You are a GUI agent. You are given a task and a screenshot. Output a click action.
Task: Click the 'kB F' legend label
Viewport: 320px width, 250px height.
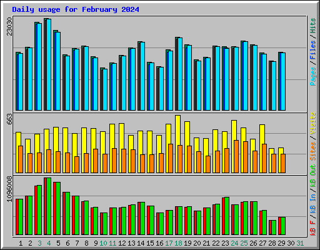pos(313,228)
